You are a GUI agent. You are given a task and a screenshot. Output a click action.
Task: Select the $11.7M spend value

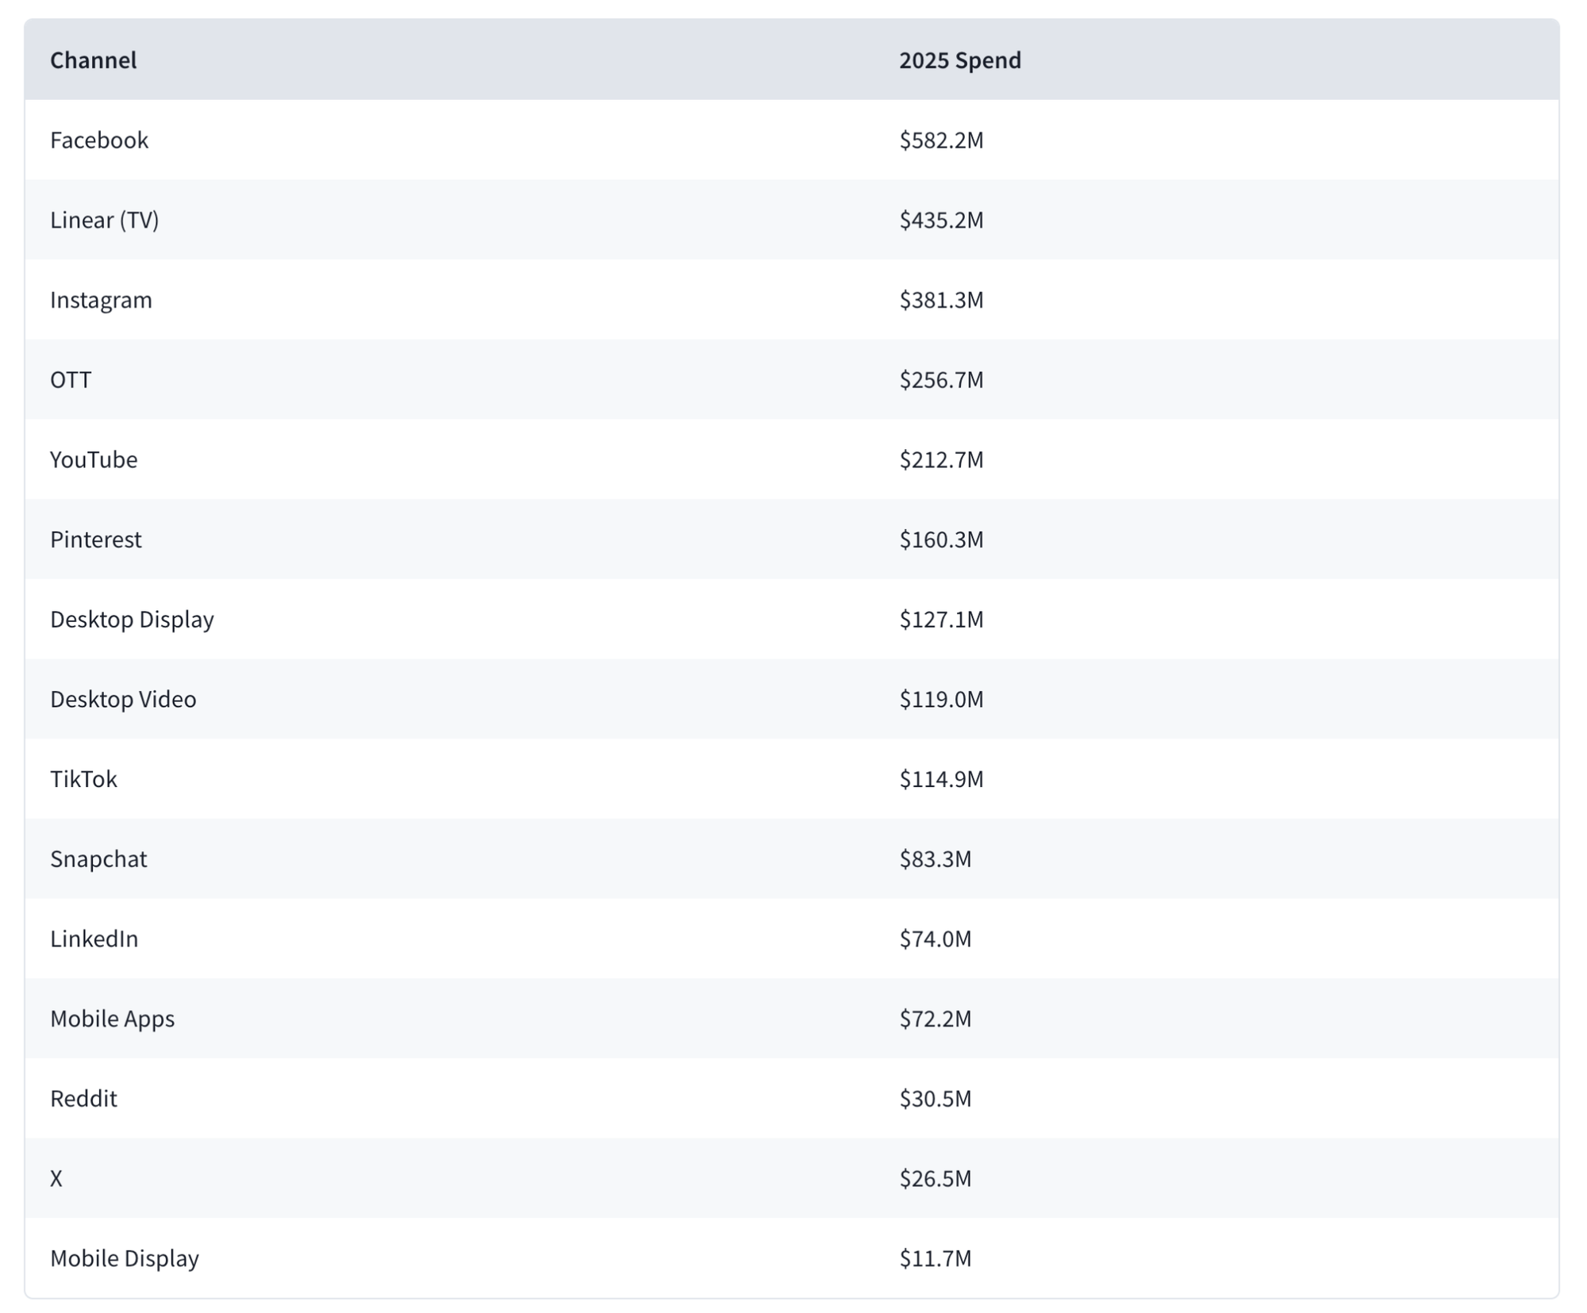pos(936,1258)
